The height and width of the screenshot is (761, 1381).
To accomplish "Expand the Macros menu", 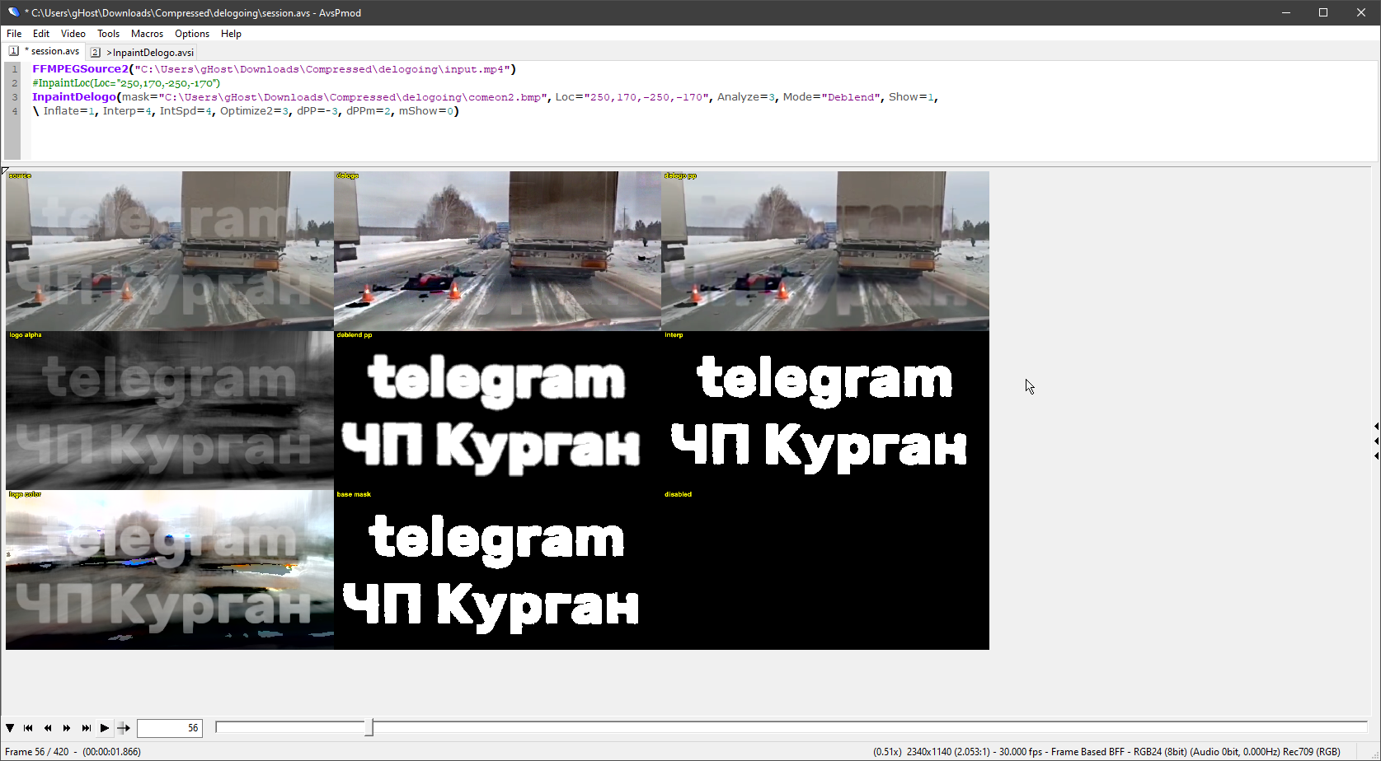I will click(x=147, y=34).
